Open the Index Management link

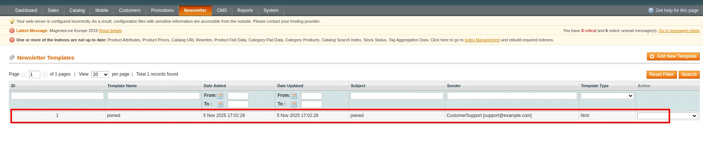click(482, 40)
